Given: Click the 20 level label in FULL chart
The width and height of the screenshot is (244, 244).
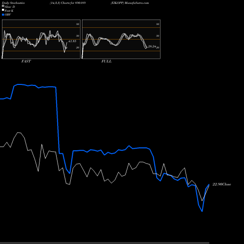Looking at the screenshot, I should coord(158,47).
